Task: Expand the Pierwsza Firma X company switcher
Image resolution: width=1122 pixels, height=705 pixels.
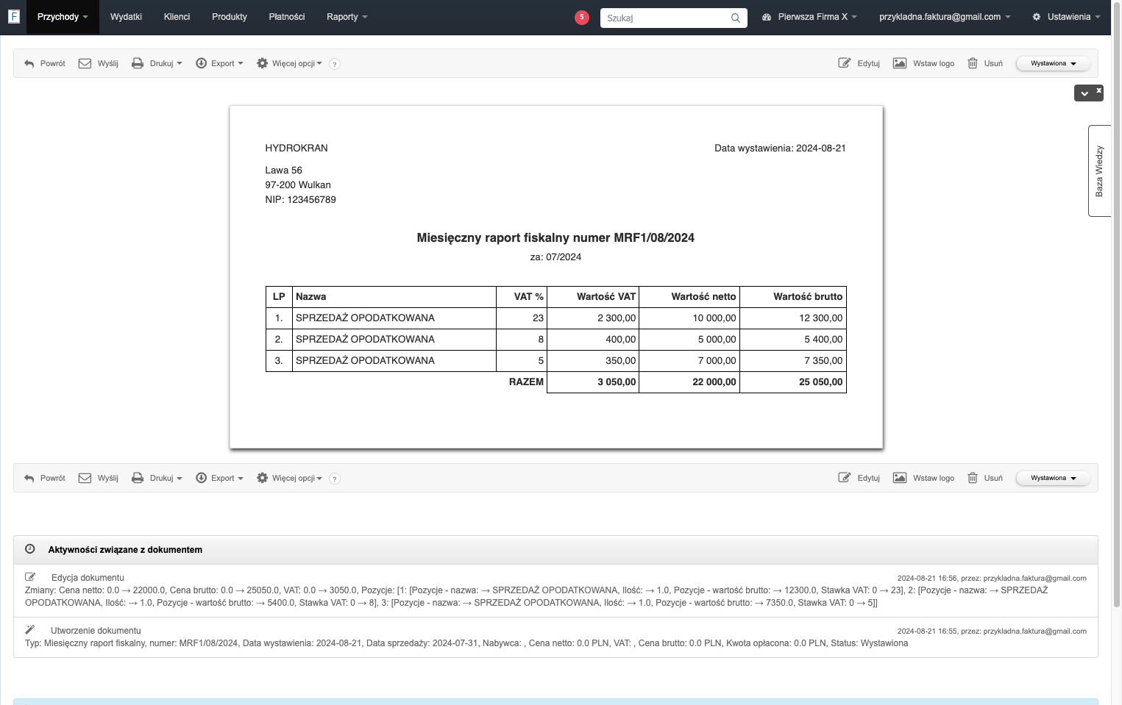Action: pyautogui.click(x=809, y=17)
